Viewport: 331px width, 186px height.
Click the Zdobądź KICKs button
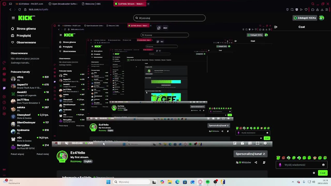(305, 18)
